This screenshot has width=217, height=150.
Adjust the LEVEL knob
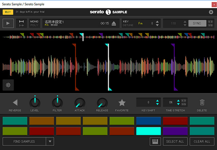point(35,103)
